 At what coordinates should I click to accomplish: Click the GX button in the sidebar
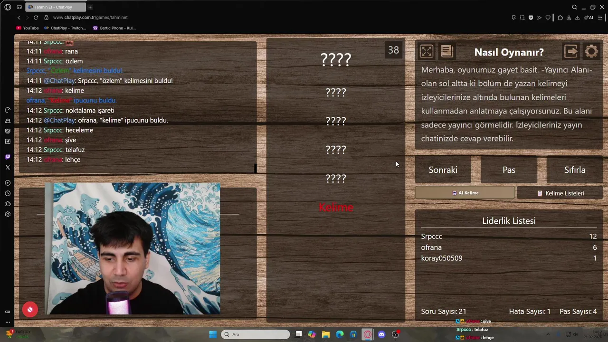8,312
